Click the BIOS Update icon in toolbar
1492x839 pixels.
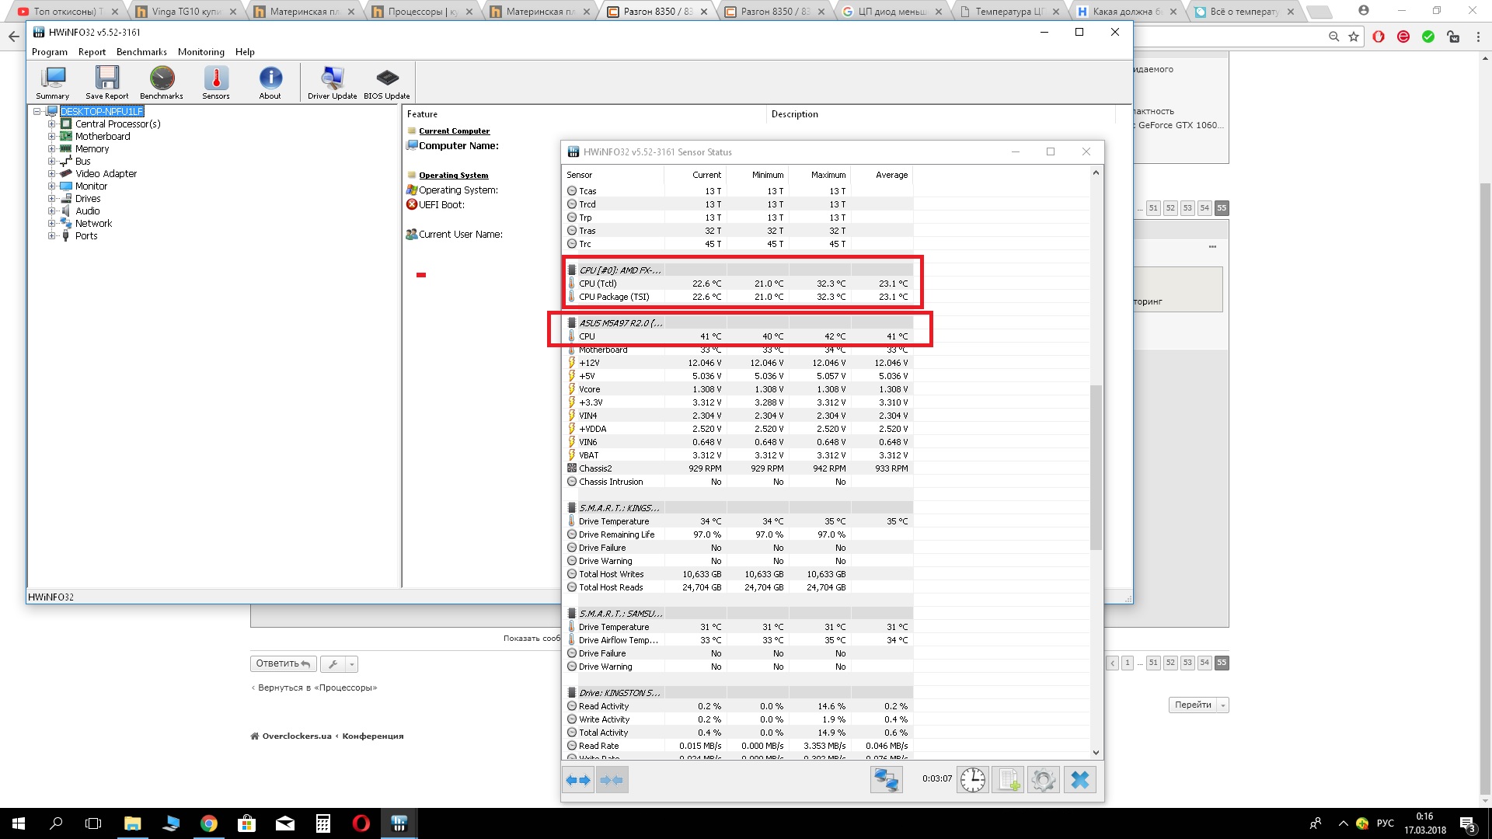pyautogui.click(x=386, y=82)
